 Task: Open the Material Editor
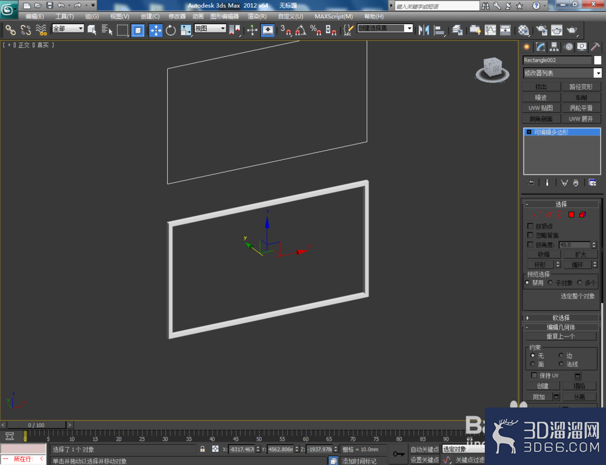tap(524, 30)
